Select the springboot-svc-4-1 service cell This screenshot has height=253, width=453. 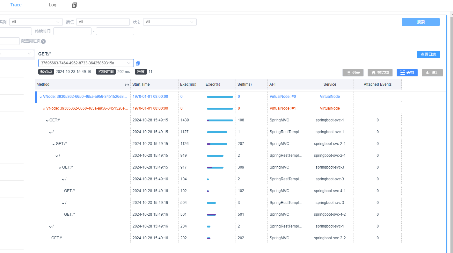(330, 191)
